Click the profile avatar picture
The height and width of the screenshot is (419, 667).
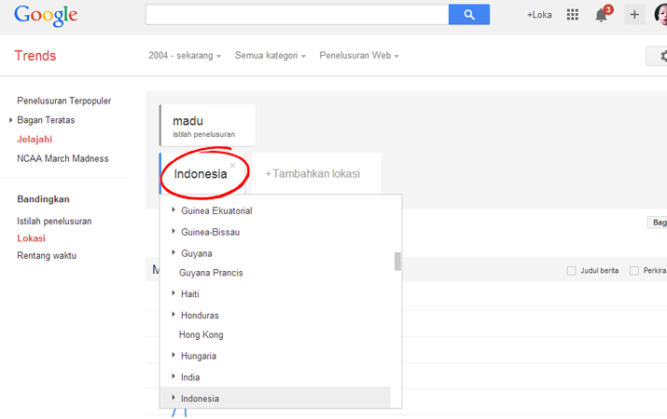pyautogui.click(x=660, y=15)
